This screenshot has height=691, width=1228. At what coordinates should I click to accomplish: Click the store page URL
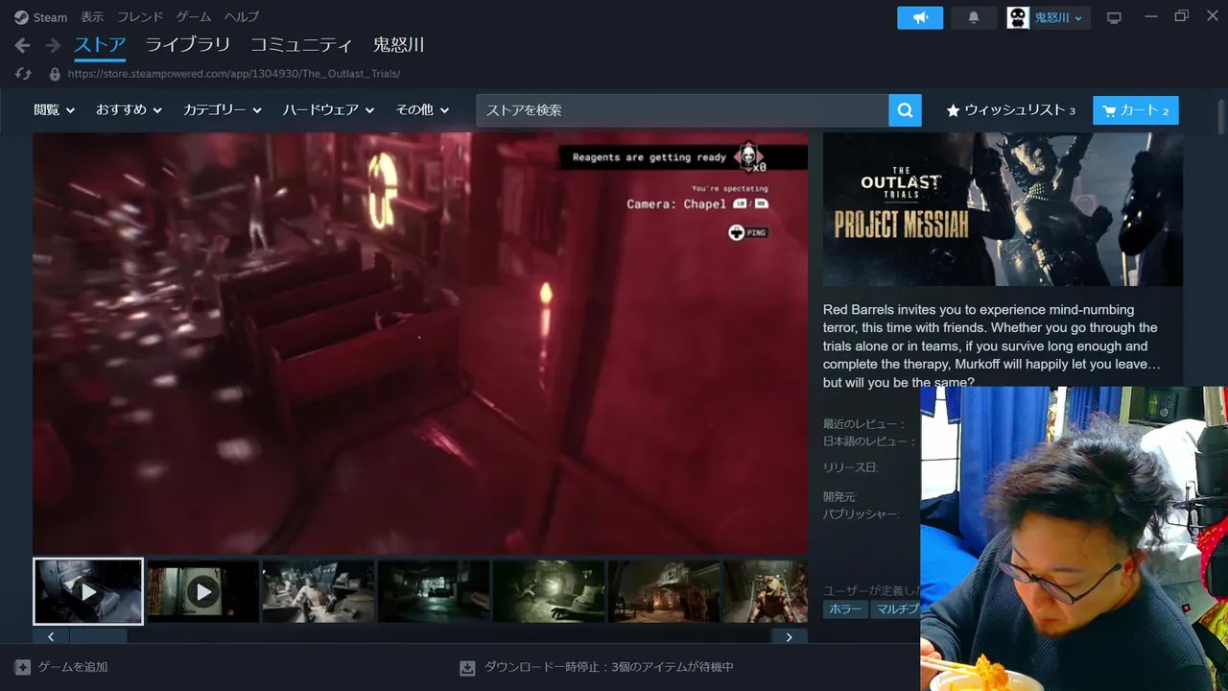click(234, 74)
